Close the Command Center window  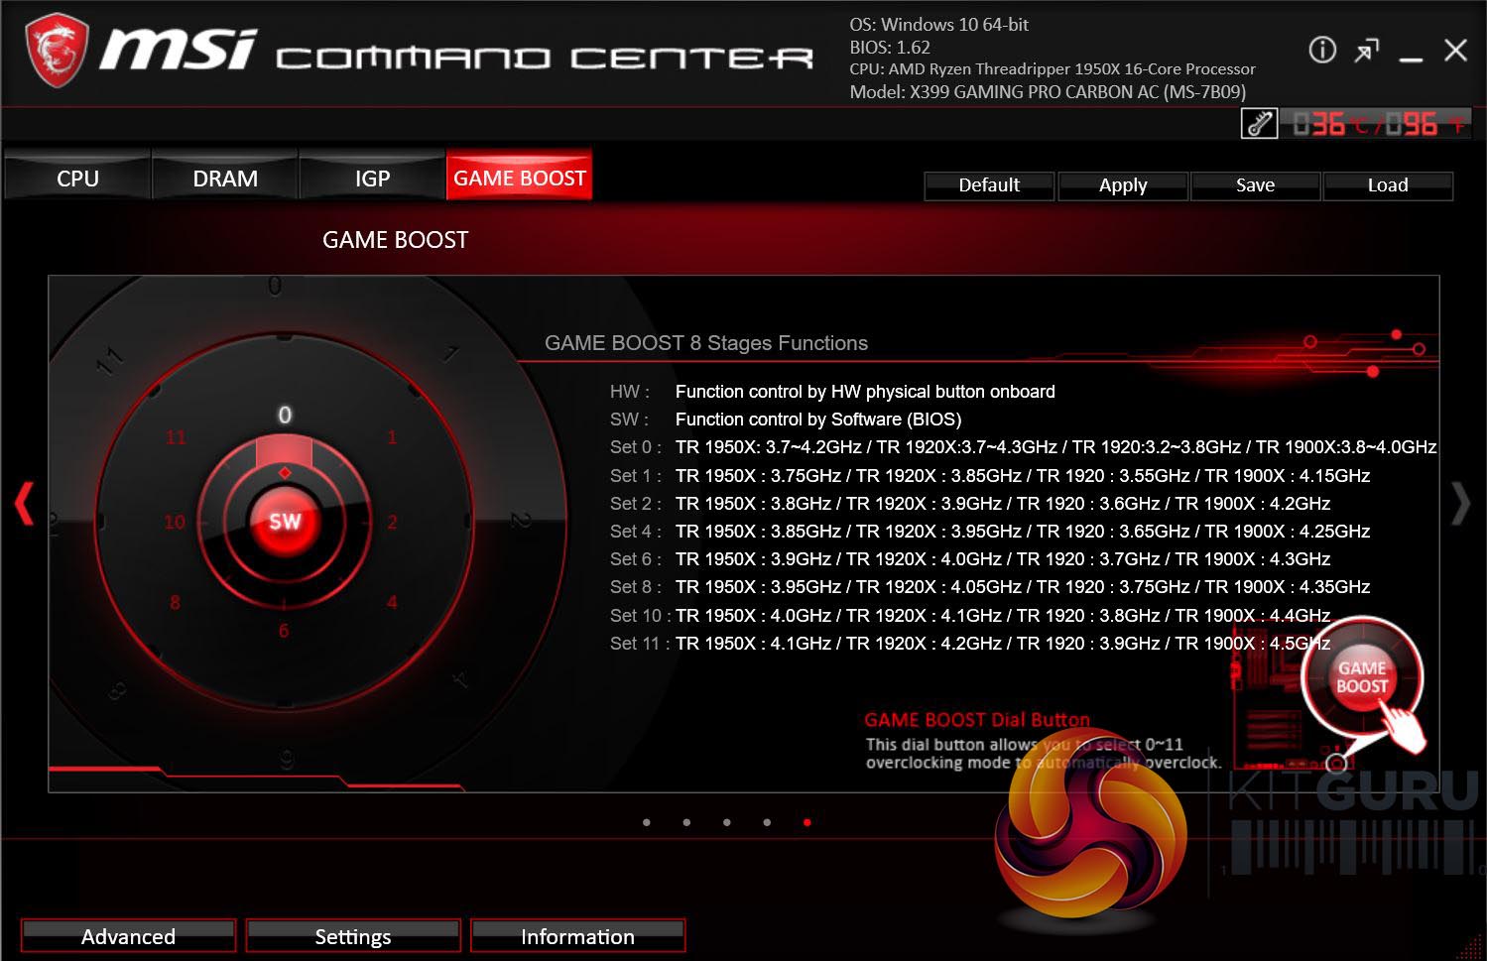[x=1455, y=50]
